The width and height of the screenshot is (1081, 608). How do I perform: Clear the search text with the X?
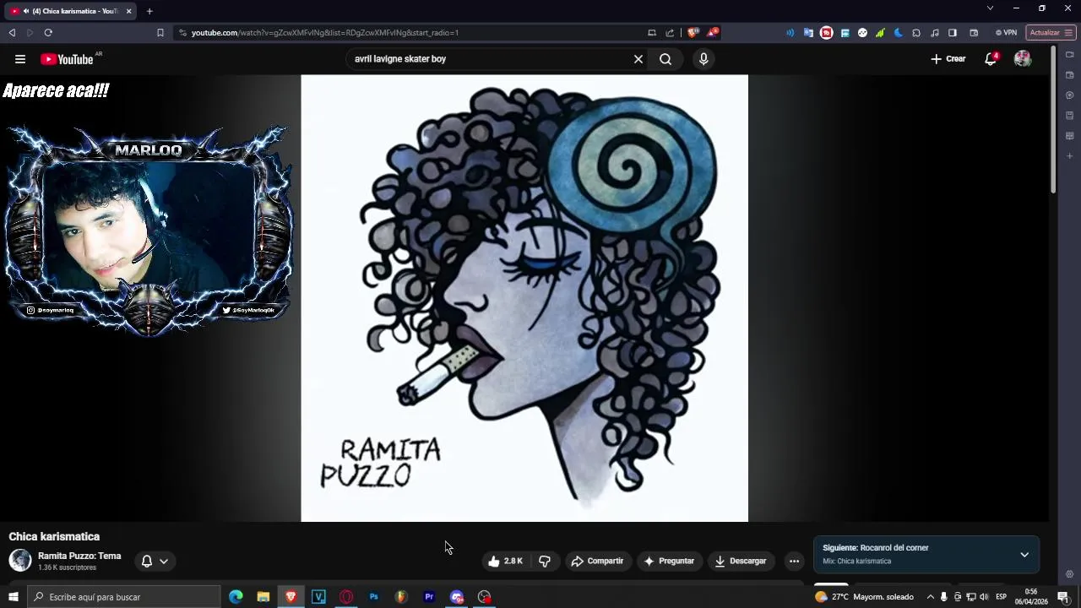click(638, 59)
